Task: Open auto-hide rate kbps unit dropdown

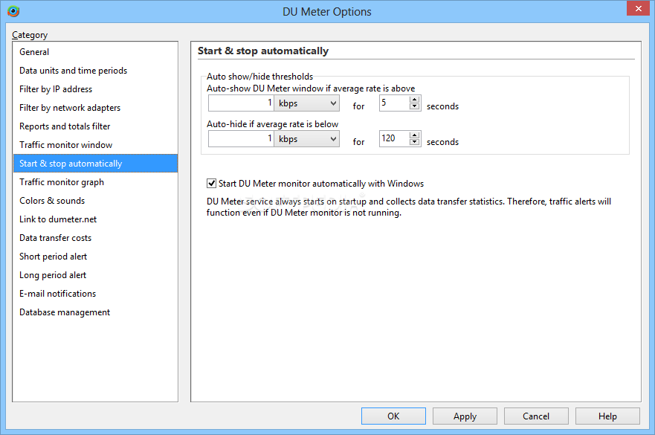Action: pyautogui.click(x=306, y=139)
